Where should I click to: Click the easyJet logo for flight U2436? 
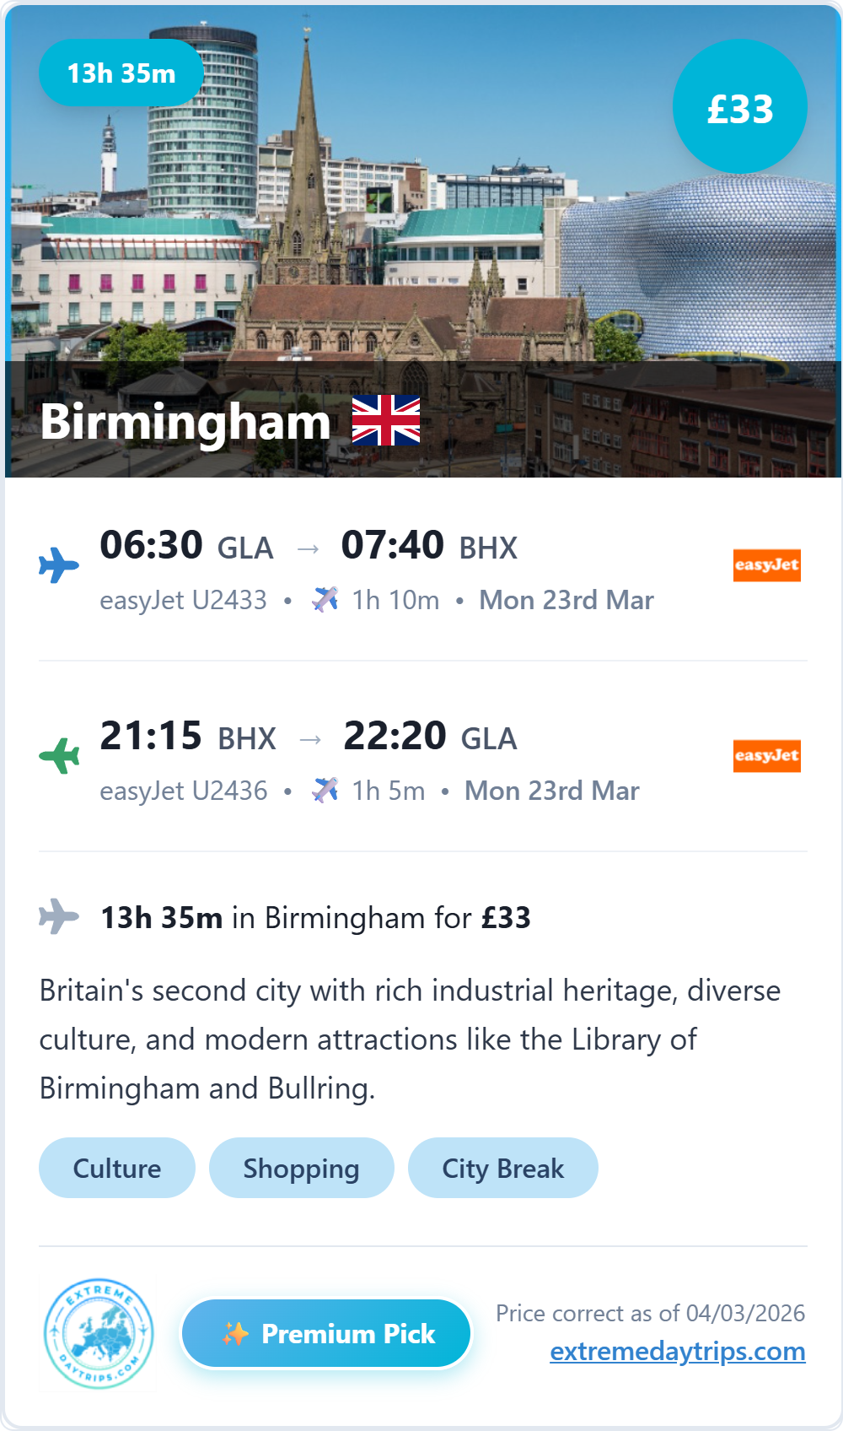coord(766,756)
